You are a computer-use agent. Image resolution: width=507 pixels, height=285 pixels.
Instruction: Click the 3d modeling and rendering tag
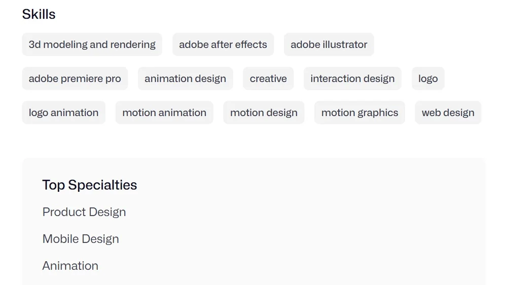click(x=92, y=45)
